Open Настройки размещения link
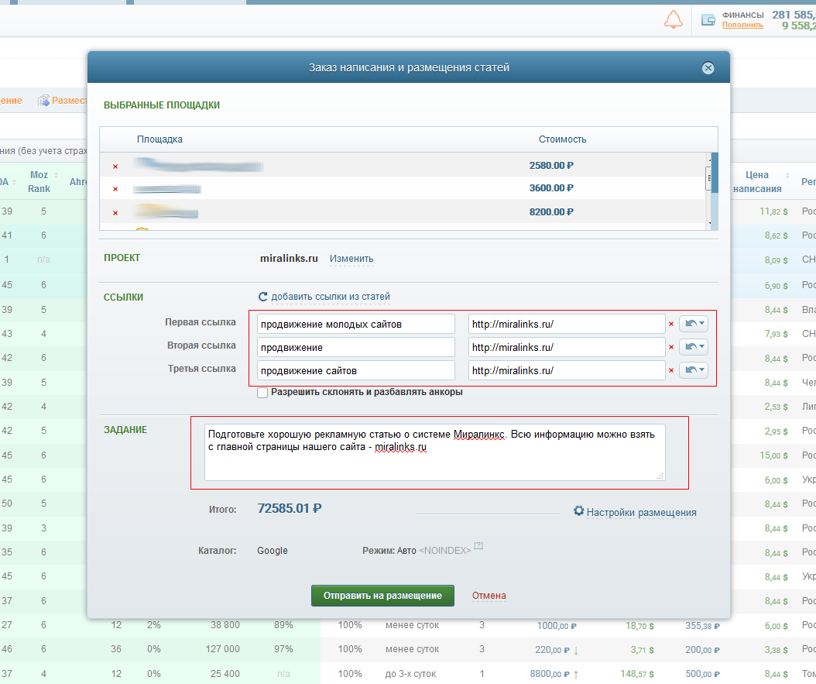This screenshot has height=684, width=816. (x=642, y=512)
